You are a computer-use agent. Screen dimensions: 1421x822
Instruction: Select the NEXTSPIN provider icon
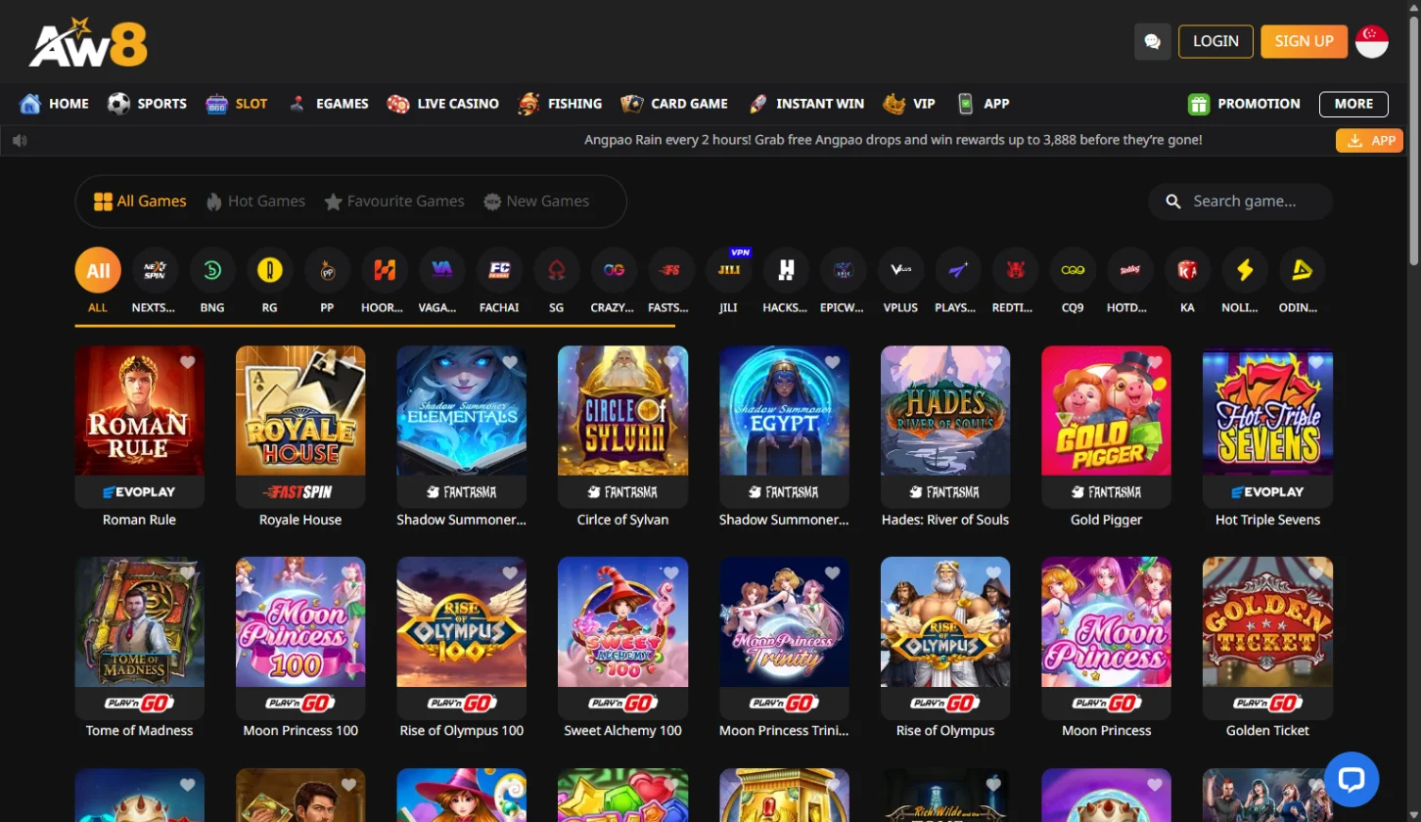click(x=156, y=270)
